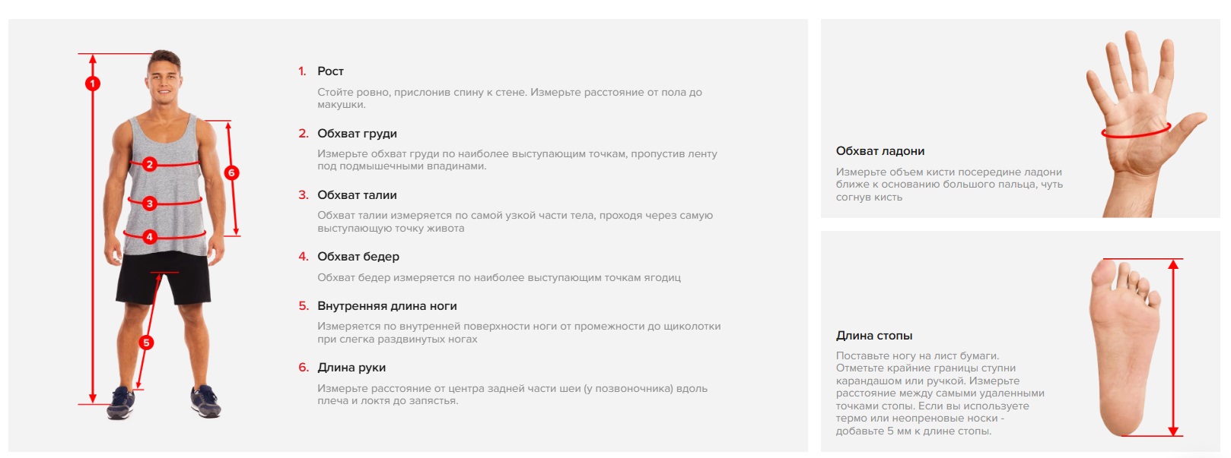Select red circle marker 4 on the hips
The width and height of the screenshot is (1231, 458).
tap(150, 237)
